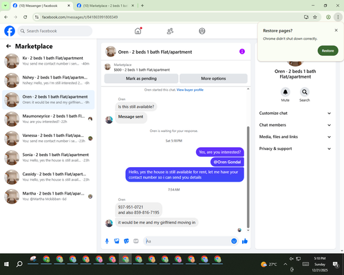
Task: Open the Sonia conversation
Action: coord(48,157)
